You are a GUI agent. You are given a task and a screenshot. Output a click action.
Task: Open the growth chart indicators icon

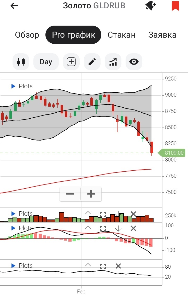[x=113, y=62]
